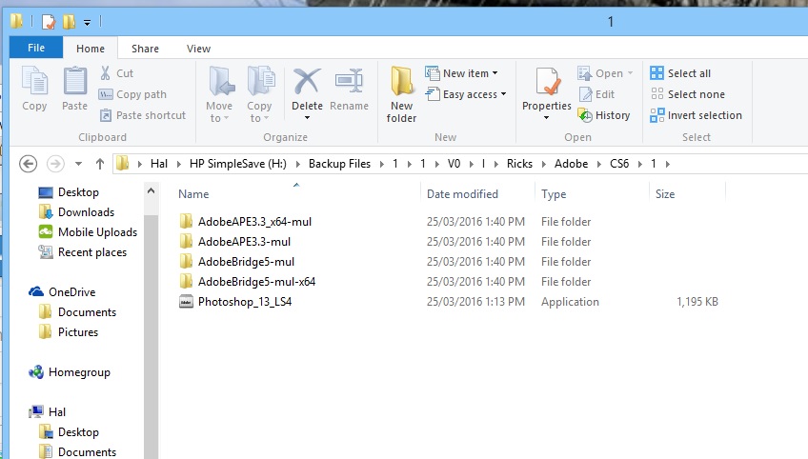
Task: Open the File menu tab
Action: (36, 48)
